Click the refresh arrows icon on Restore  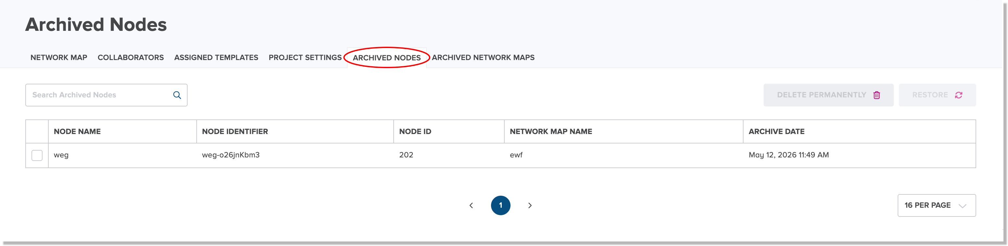tap(958, 95)
